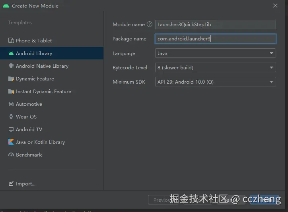
Task: Click the Android logo in title bar
Action: pos(6,6)
